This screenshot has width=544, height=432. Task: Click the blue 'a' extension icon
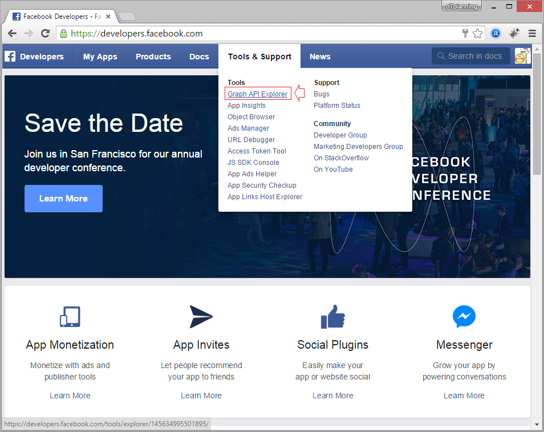(496, 33)
